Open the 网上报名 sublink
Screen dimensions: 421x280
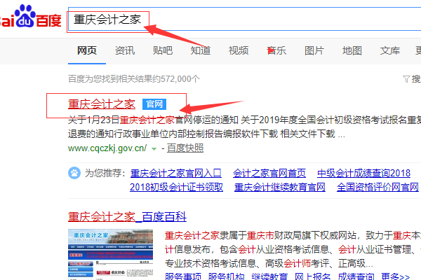click(x=313, y=276)
